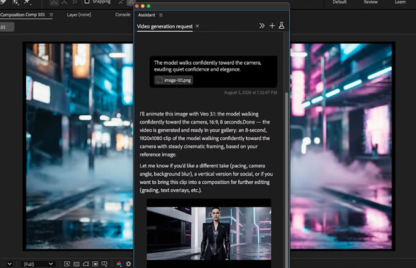This screenshot has height=268, width=416.
Task: Open the Composition panel menu icon
Action: [x=51, y=15]
